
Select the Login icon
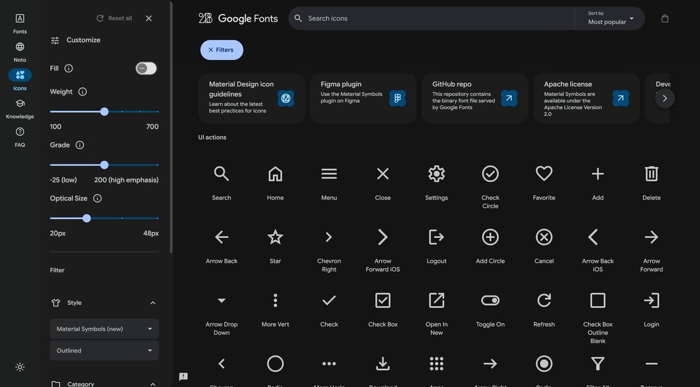coord(652,301)
